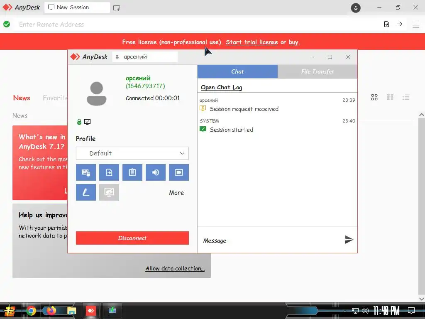The image size is (425, 319).
Task: Click Session request received message
Action: click(244, 109)
